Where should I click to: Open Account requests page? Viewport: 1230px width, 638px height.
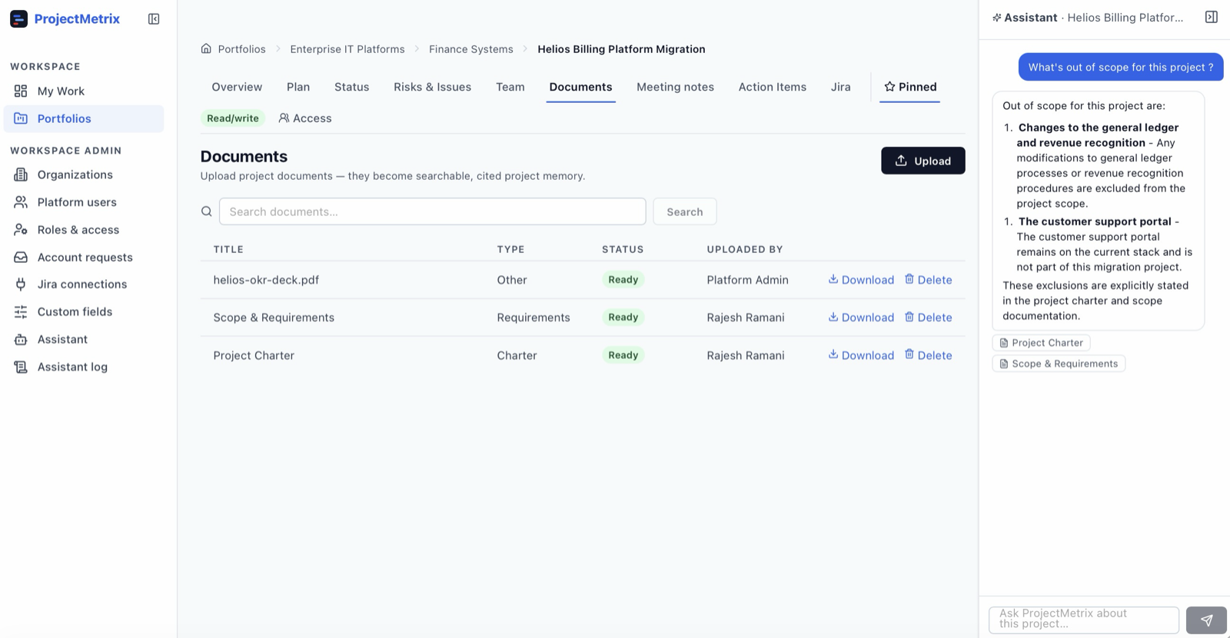84,258
